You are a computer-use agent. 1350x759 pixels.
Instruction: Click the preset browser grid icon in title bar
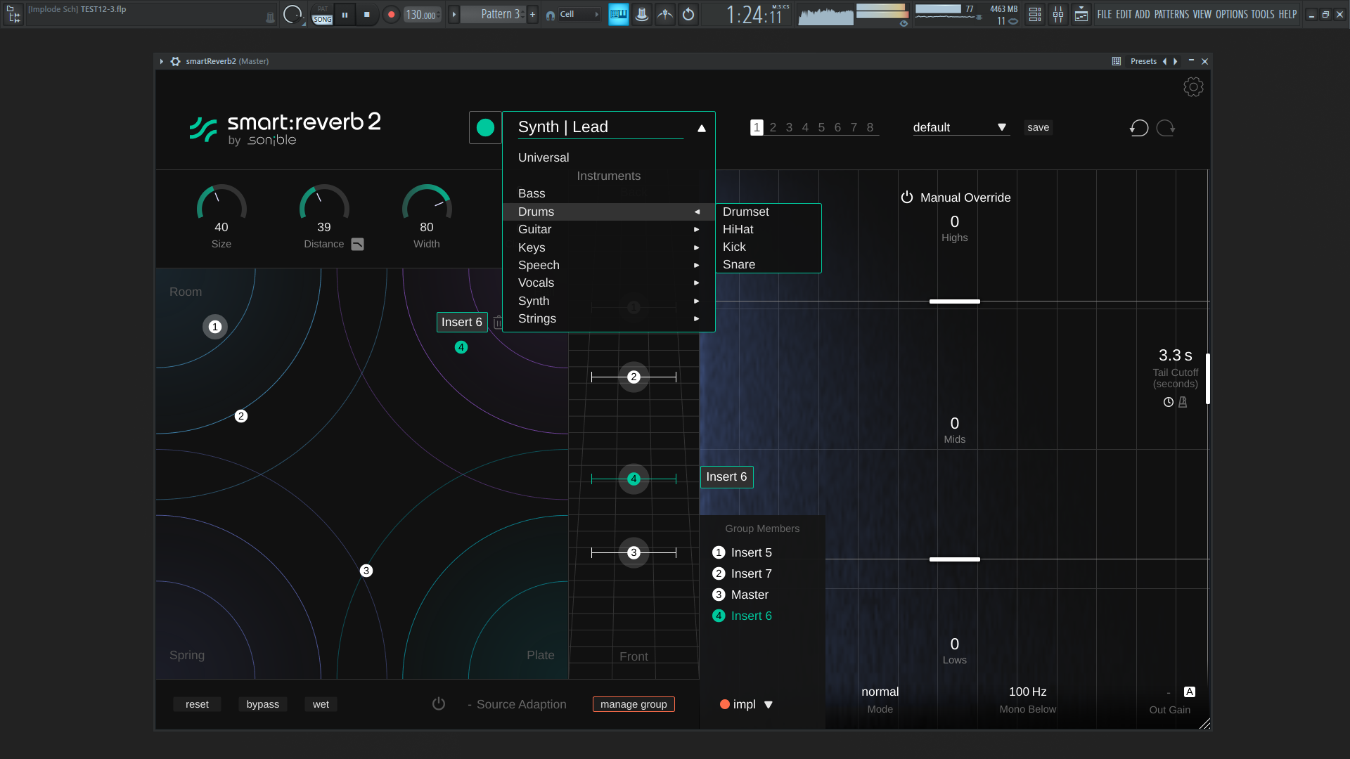(x=1117, y=61)
